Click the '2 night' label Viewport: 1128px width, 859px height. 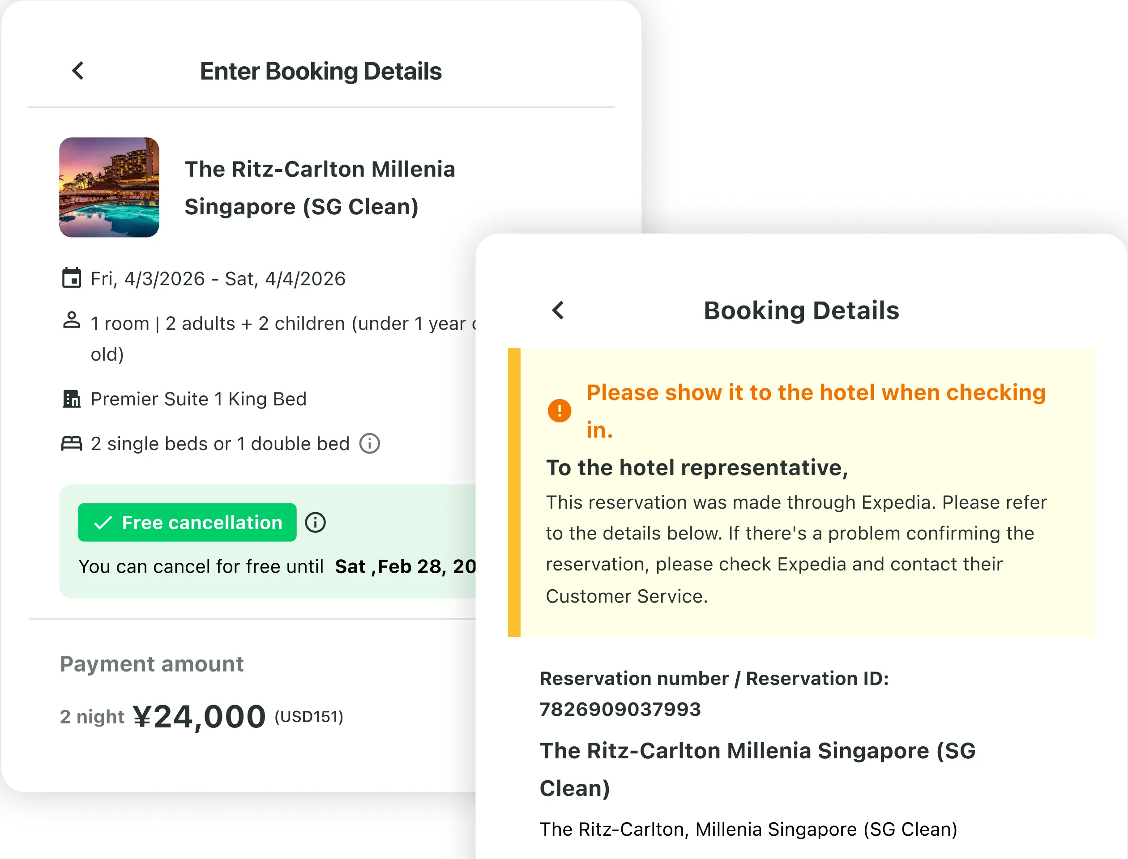[92, 717]
